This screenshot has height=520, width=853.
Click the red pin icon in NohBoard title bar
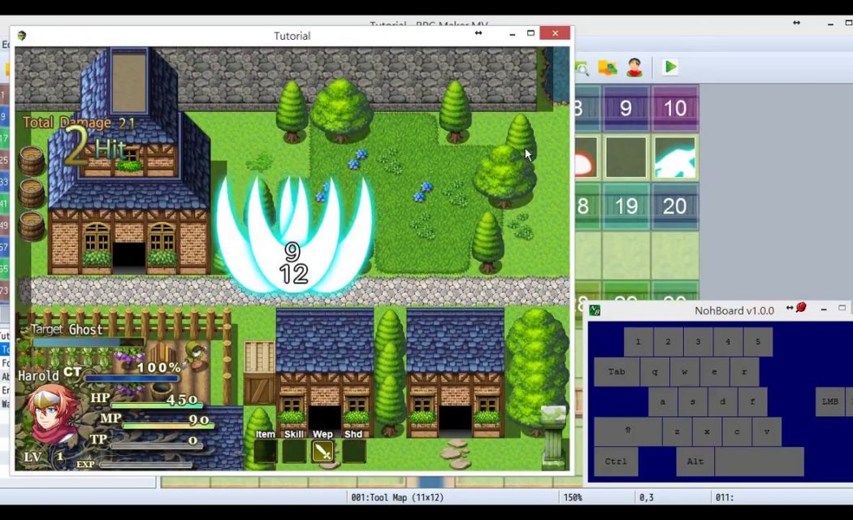(801, 308)
